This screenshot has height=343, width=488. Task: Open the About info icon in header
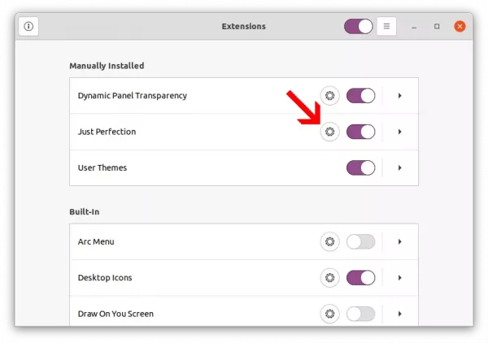coord(28,27)
